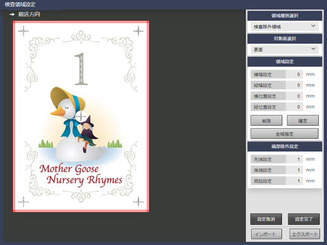Click the 対象面選択 section header
This screenshot has height=245, width=327.
(285, 39)
